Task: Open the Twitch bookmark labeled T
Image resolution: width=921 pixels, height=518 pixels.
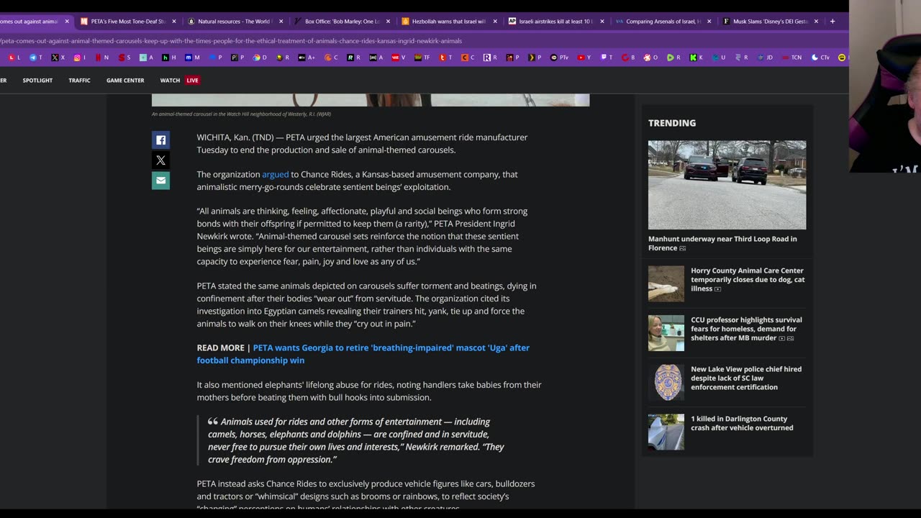Action: [607, 58]
